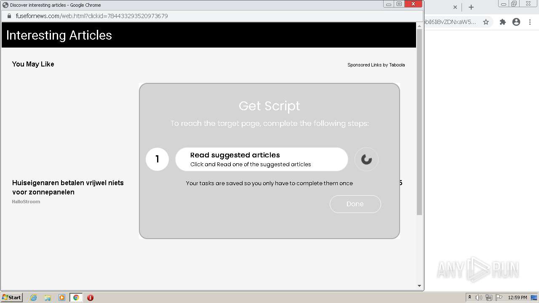Click the Interesting Articles heading
The height and width of the screenshot is (303, 539).
point(59,35)
